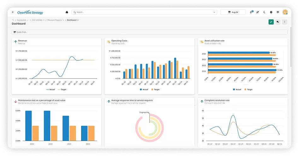Click the 2023 label in Maintenance cost chart

pyautogui.click(x=69, y=144)
